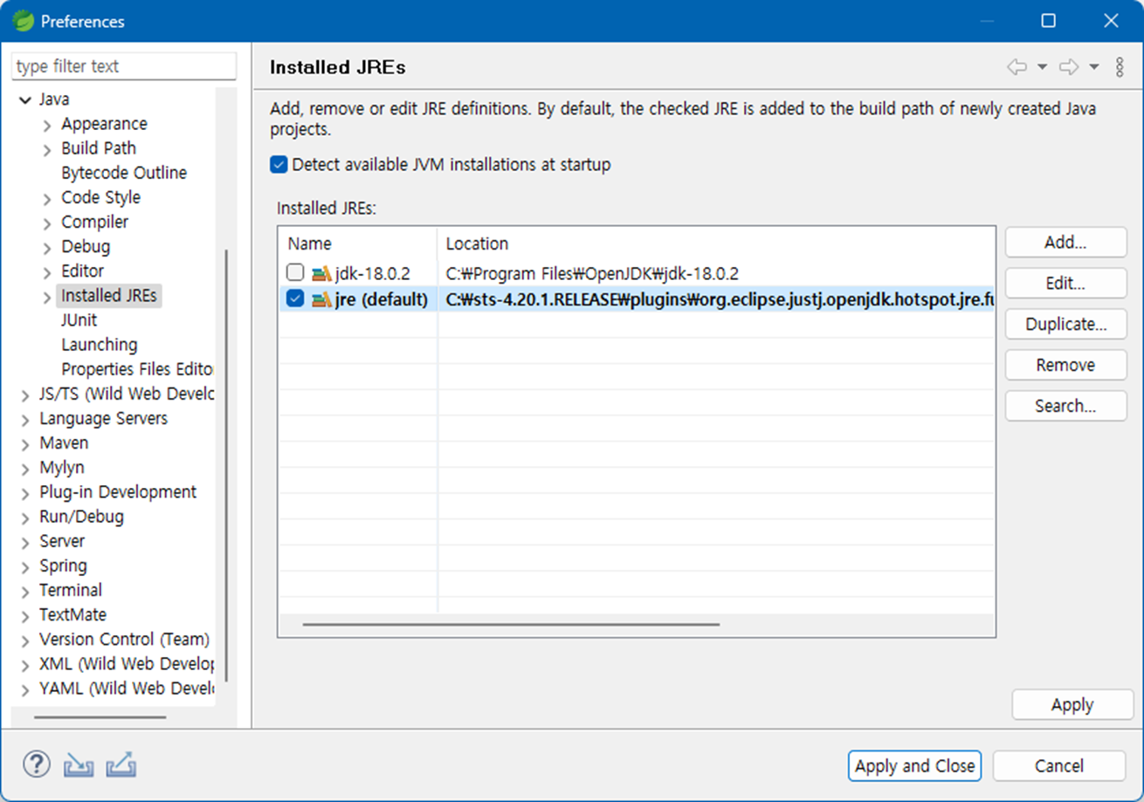1144x802 pixels.
Task: Collapse the Java tree node
Action: pyautogui.click(x=24, y=100)
